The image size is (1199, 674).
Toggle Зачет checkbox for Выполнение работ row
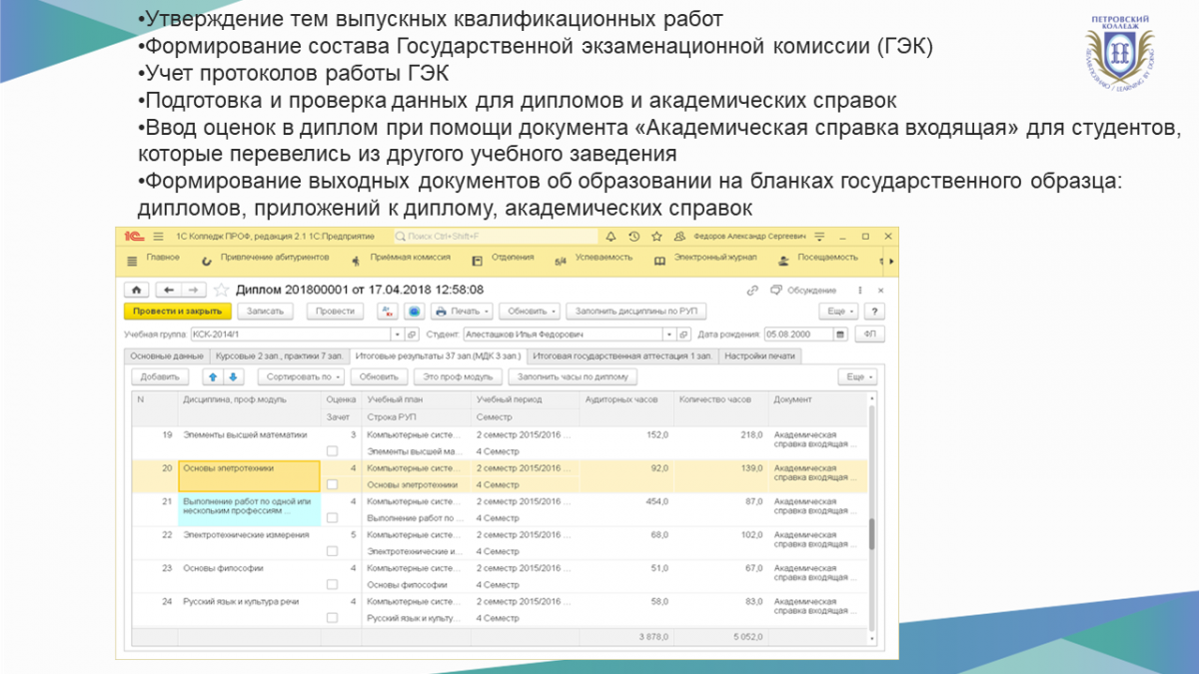pyautogui.click(x=332, y=518)
